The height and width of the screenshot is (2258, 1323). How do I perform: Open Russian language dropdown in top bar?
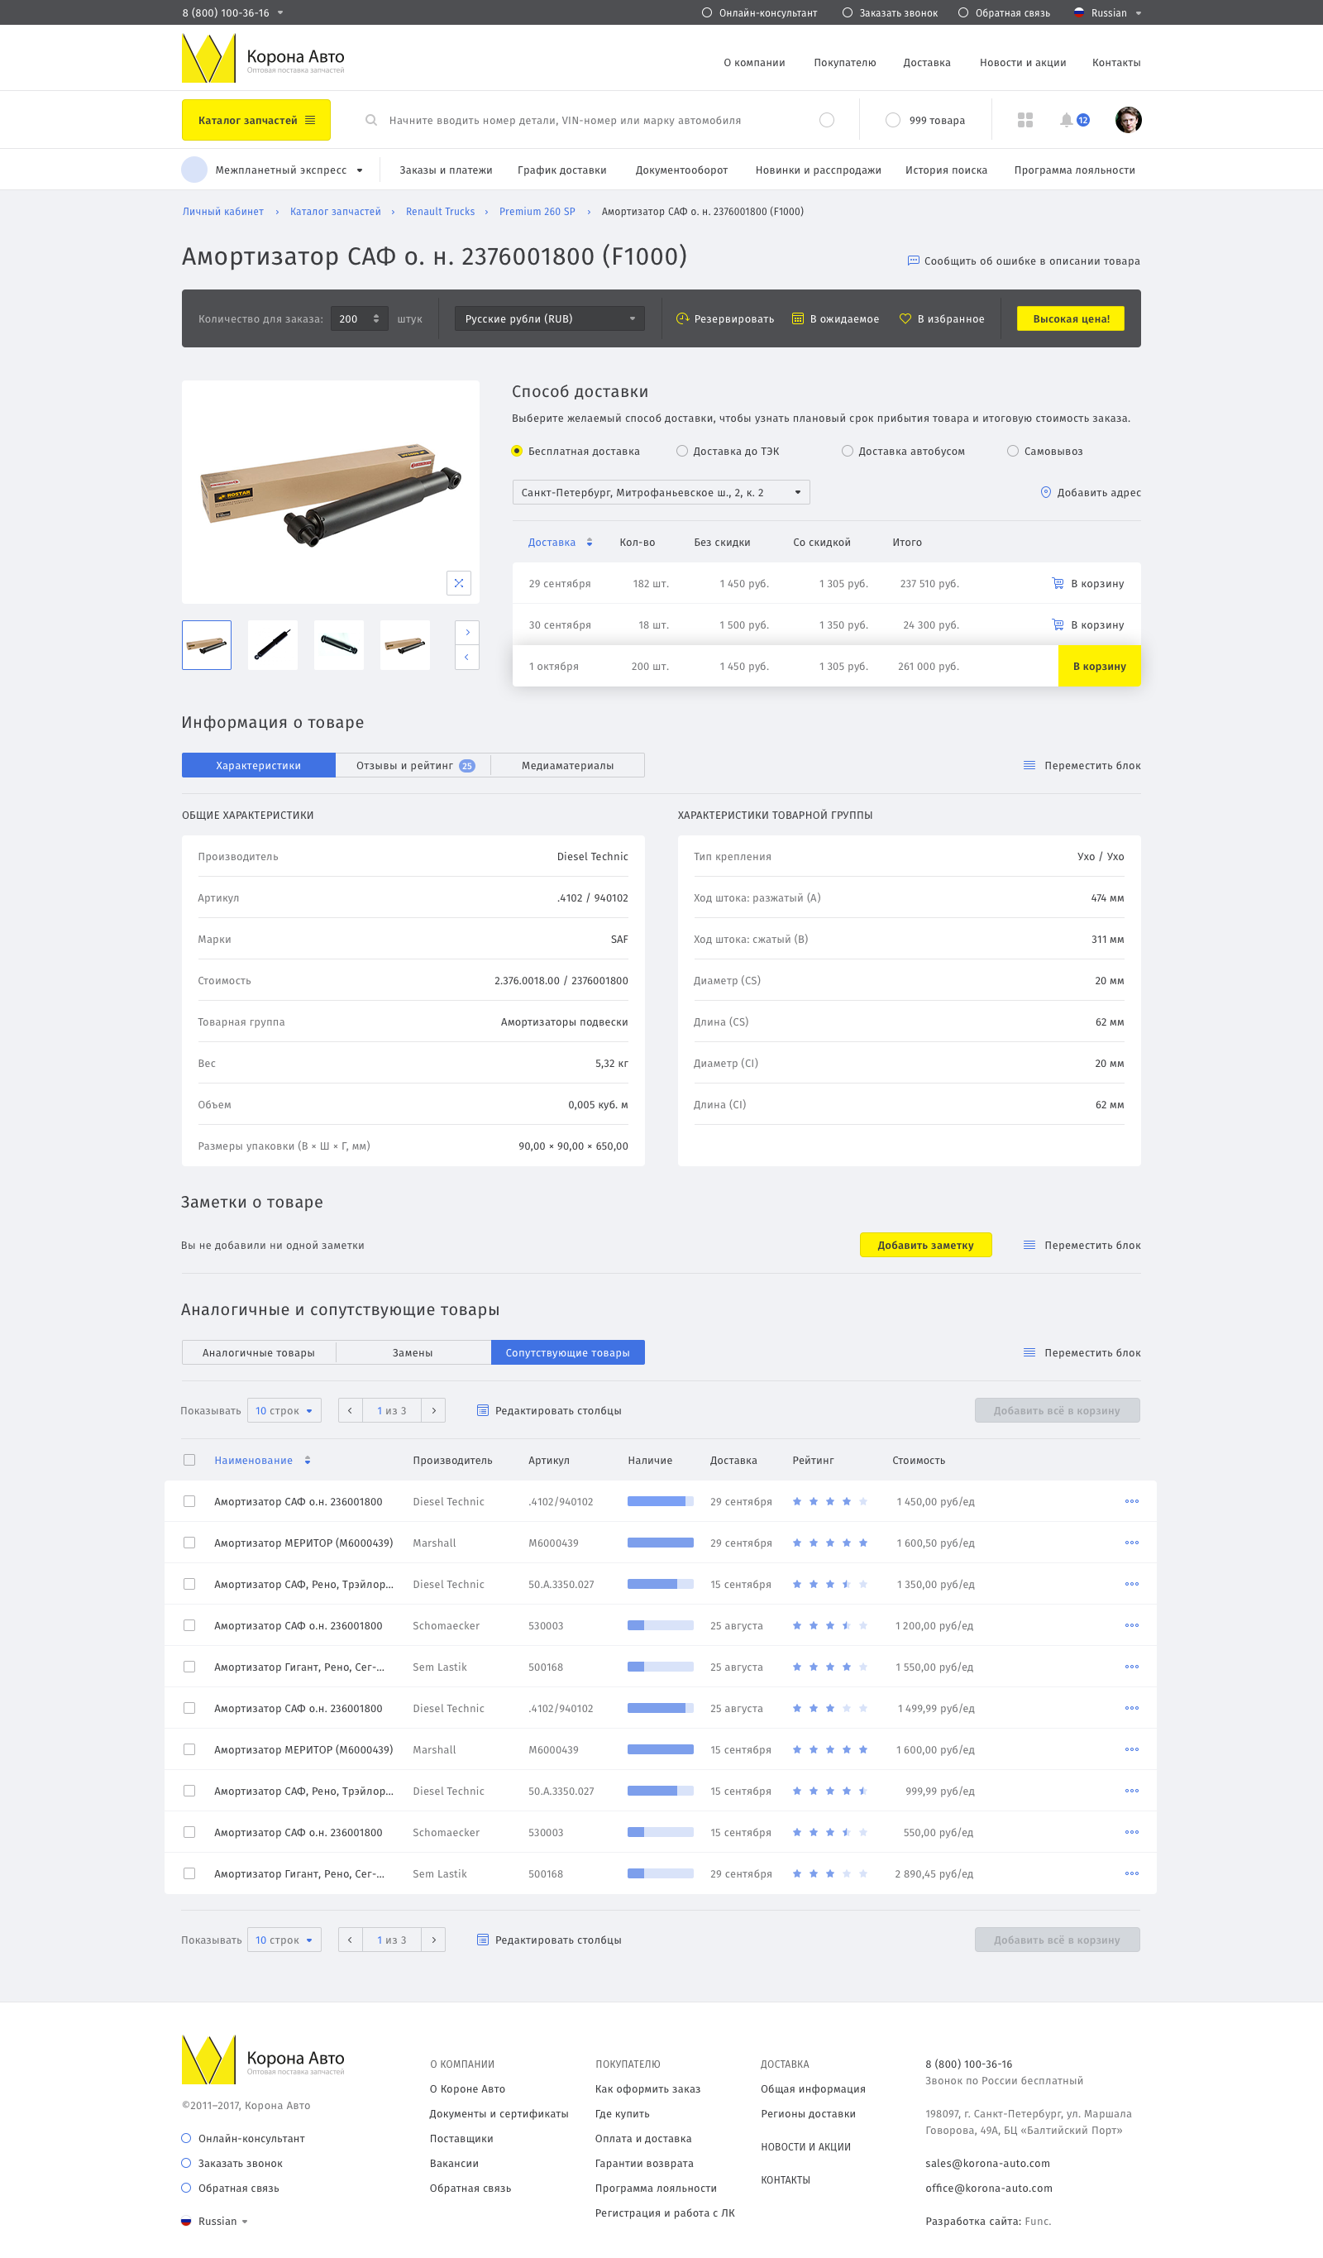[1139, 12]
